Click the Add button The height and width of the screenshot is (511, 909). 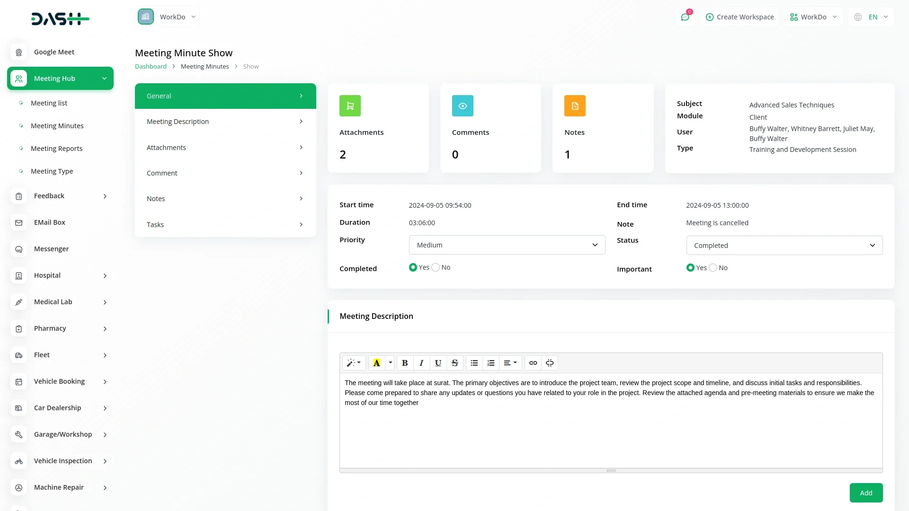[866, 493]
